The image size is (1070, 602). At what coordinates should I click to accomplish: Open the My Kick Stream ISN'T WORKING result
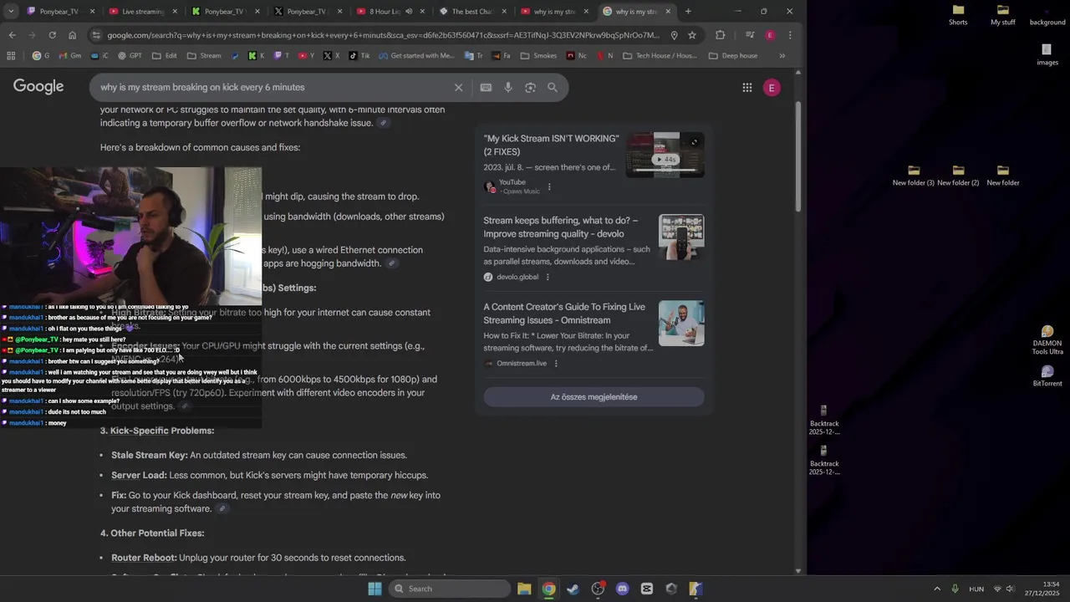(551, 145)
